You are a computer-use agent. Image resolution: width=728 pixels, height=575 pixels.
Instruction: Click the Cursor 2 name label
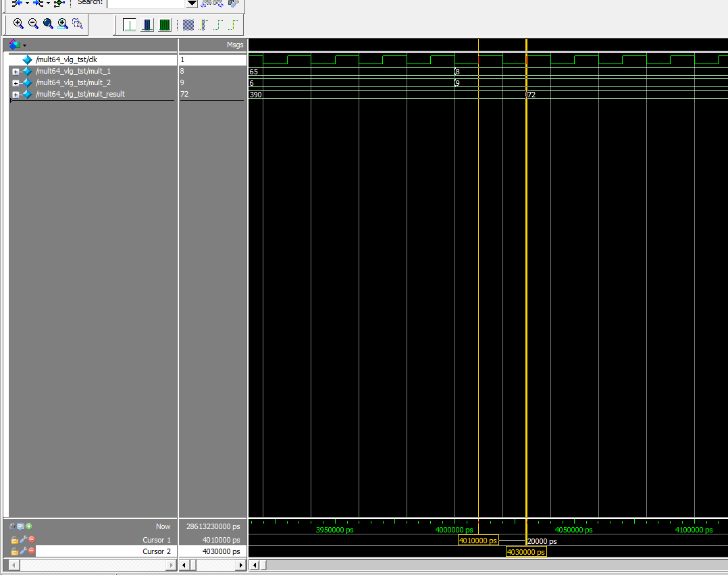click(x=157, y=551)
